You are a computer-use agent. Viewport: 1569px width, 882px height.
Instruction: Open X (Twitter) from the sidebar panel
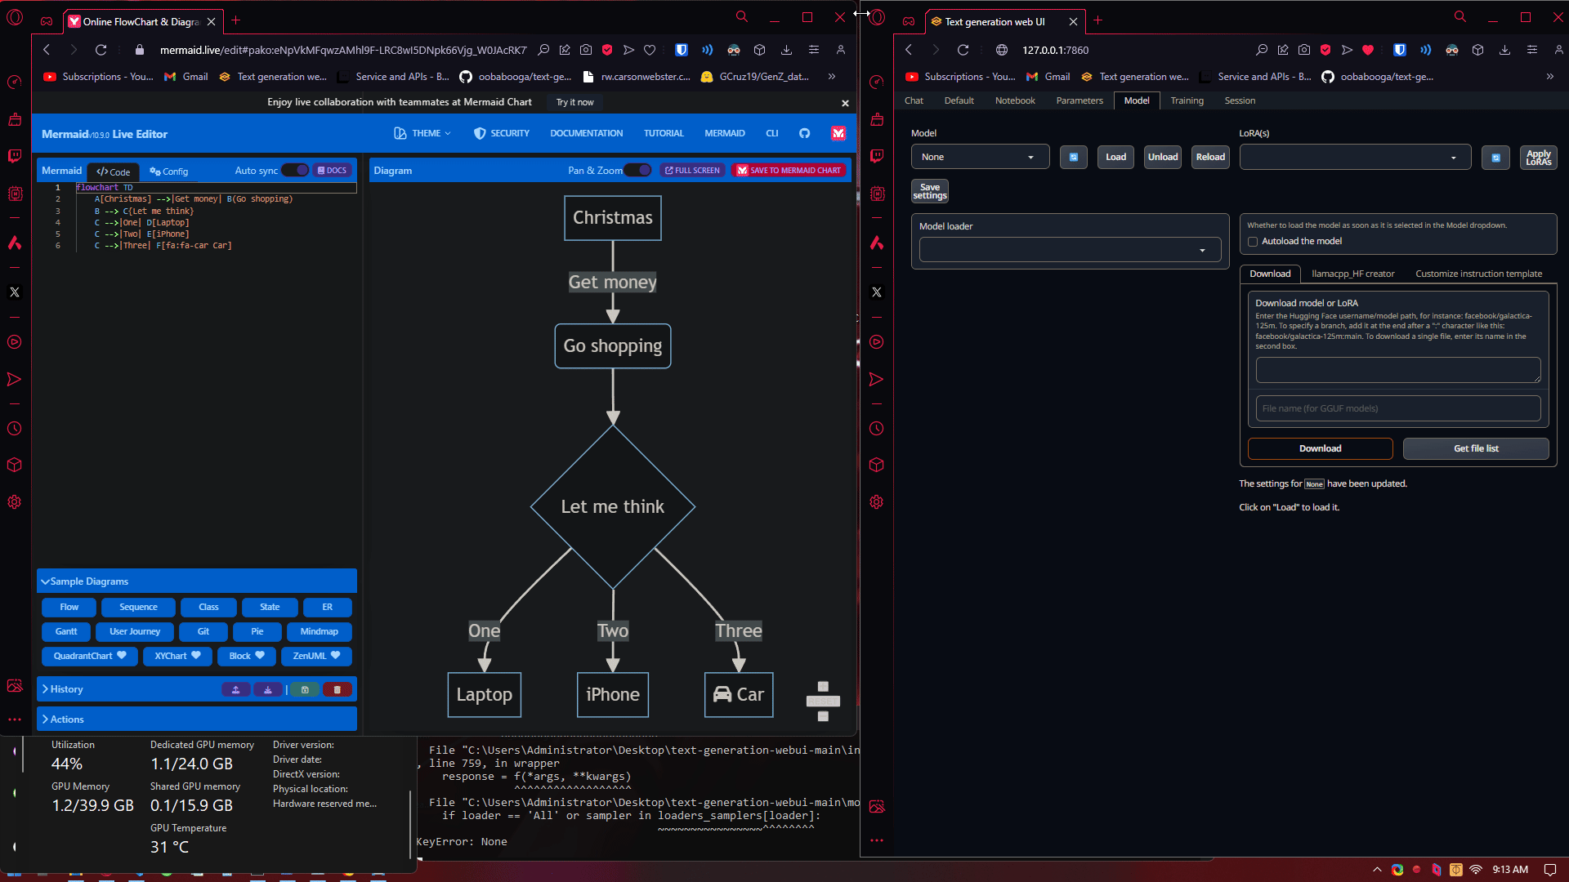coord(15,292)
